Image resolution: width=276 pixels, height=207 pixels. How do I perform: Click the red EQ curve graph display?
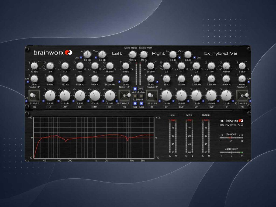tap(94, 138)
